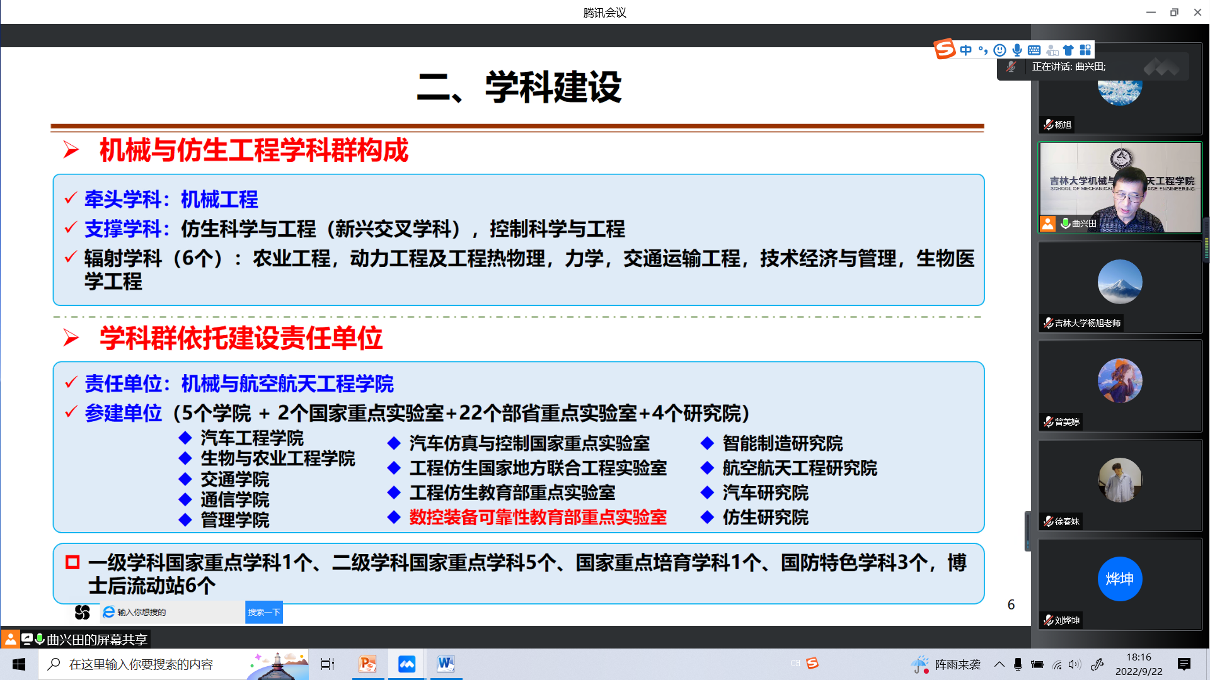Click 搜索一下 search button

click(263, 612)
